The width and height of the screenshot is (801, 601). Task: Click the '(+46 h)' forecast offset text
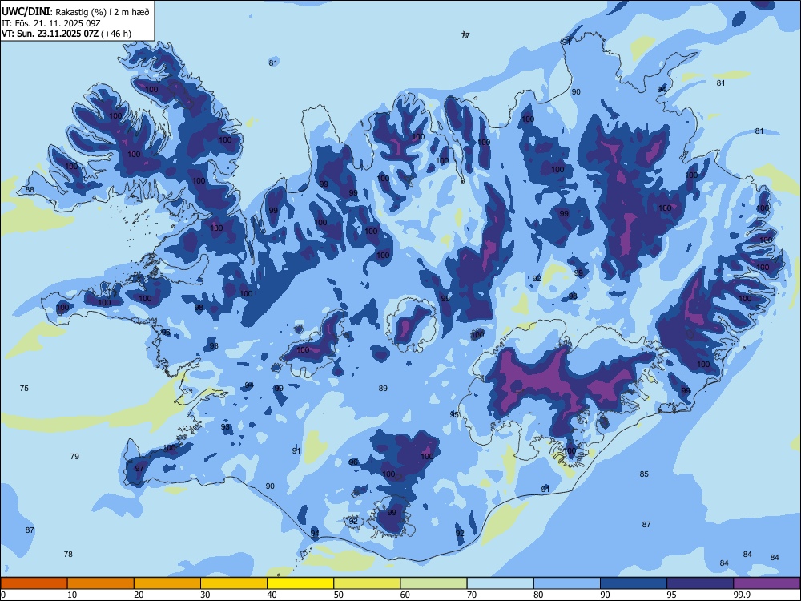(x=116, y=34)
